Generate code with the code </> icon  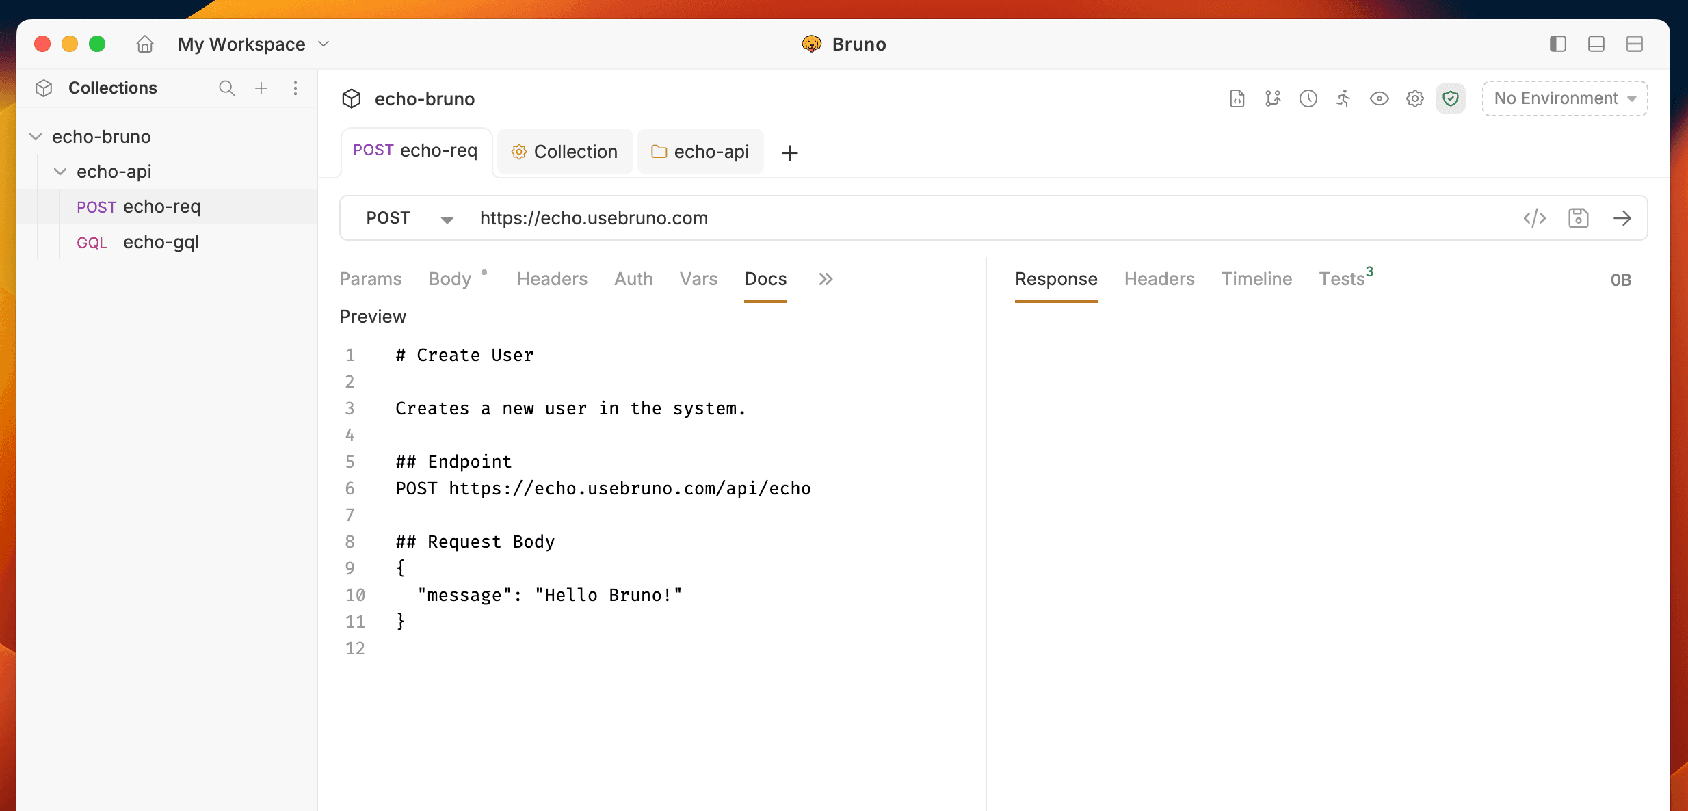(1535, 217)
